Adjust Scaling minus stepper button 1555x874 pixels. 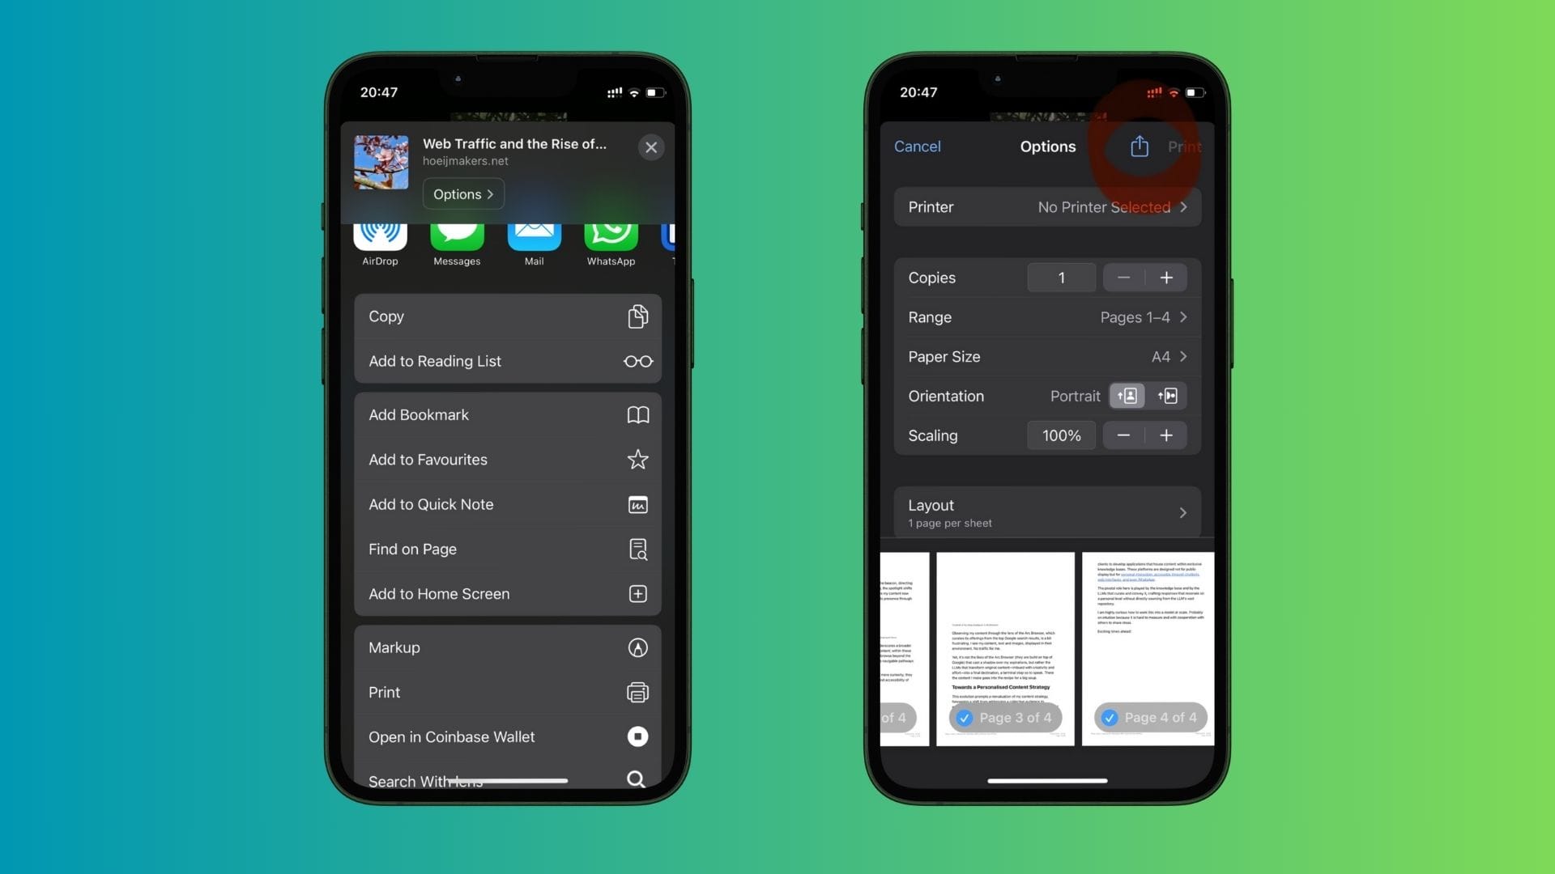coord(1123,435)
